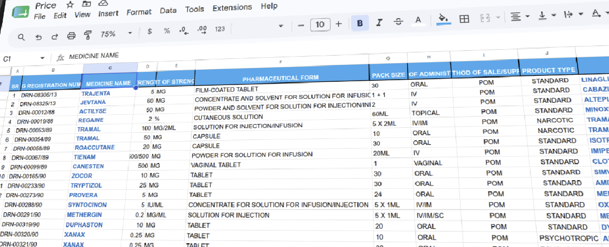Image resolution: width=609 pixels, height=247 pixels.
Task: Click the vertical align icon
Action: pyautogui.click(x=543, y=16)
